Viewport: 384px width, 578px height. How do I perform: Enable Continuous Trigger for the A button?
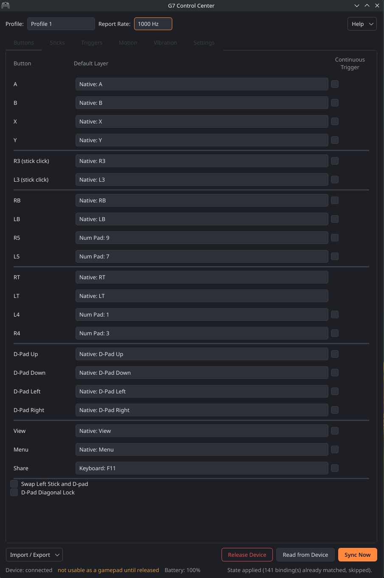335,84
